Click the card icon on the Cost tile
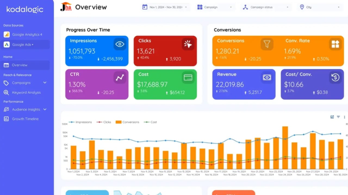348x195 pixels. 188,77
